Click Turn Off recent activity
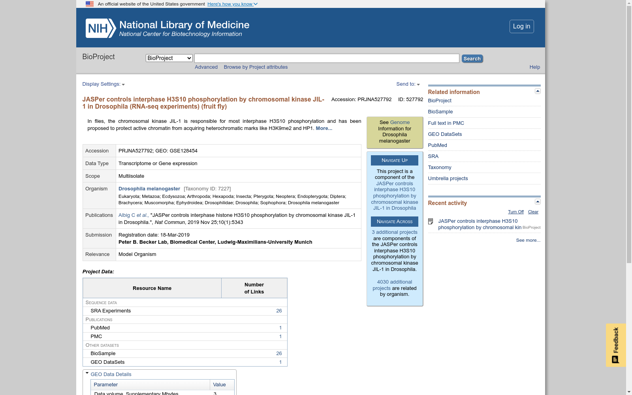 [515, 212]
